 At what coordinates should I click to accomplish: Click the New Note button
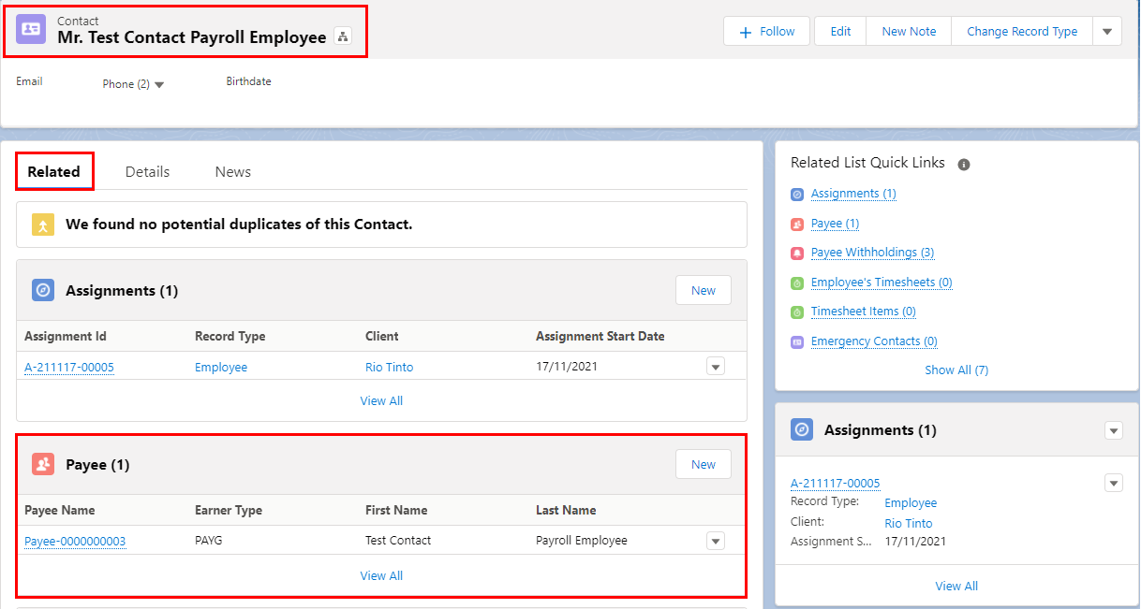click(909, 31)
